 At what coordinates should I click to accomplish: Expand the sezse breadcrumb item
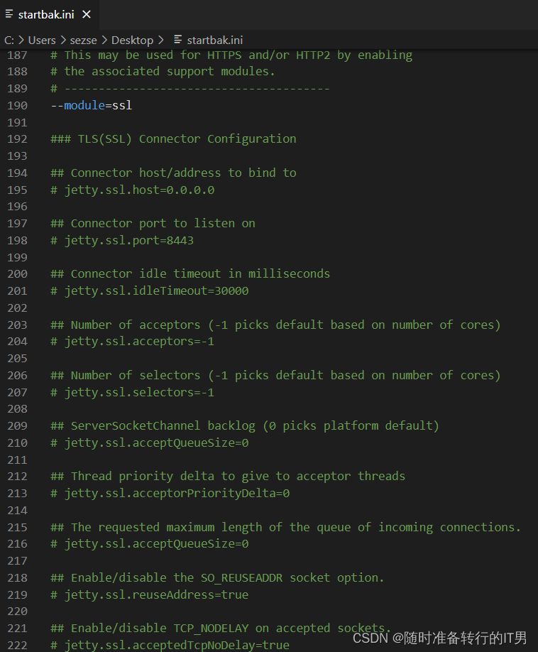[x=84, y=40]
